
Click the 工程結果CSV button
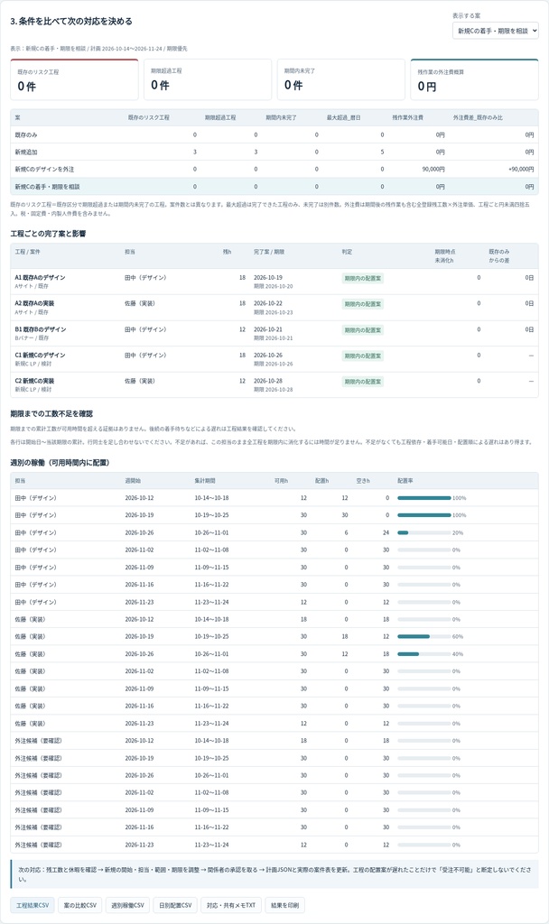tap(32, 905)
